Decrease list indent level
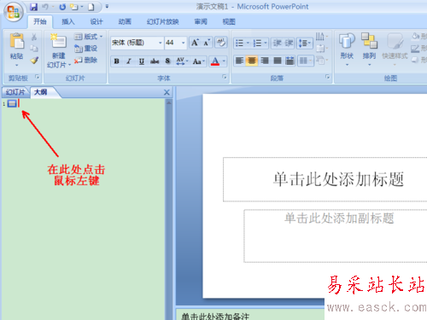Image resolution: width=427 pixels, height=320 pixels. click(x=277, y=44)
